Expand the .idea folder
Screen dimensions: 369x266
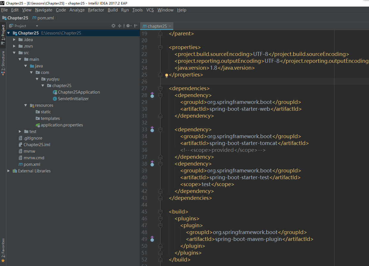click(14, 40)
